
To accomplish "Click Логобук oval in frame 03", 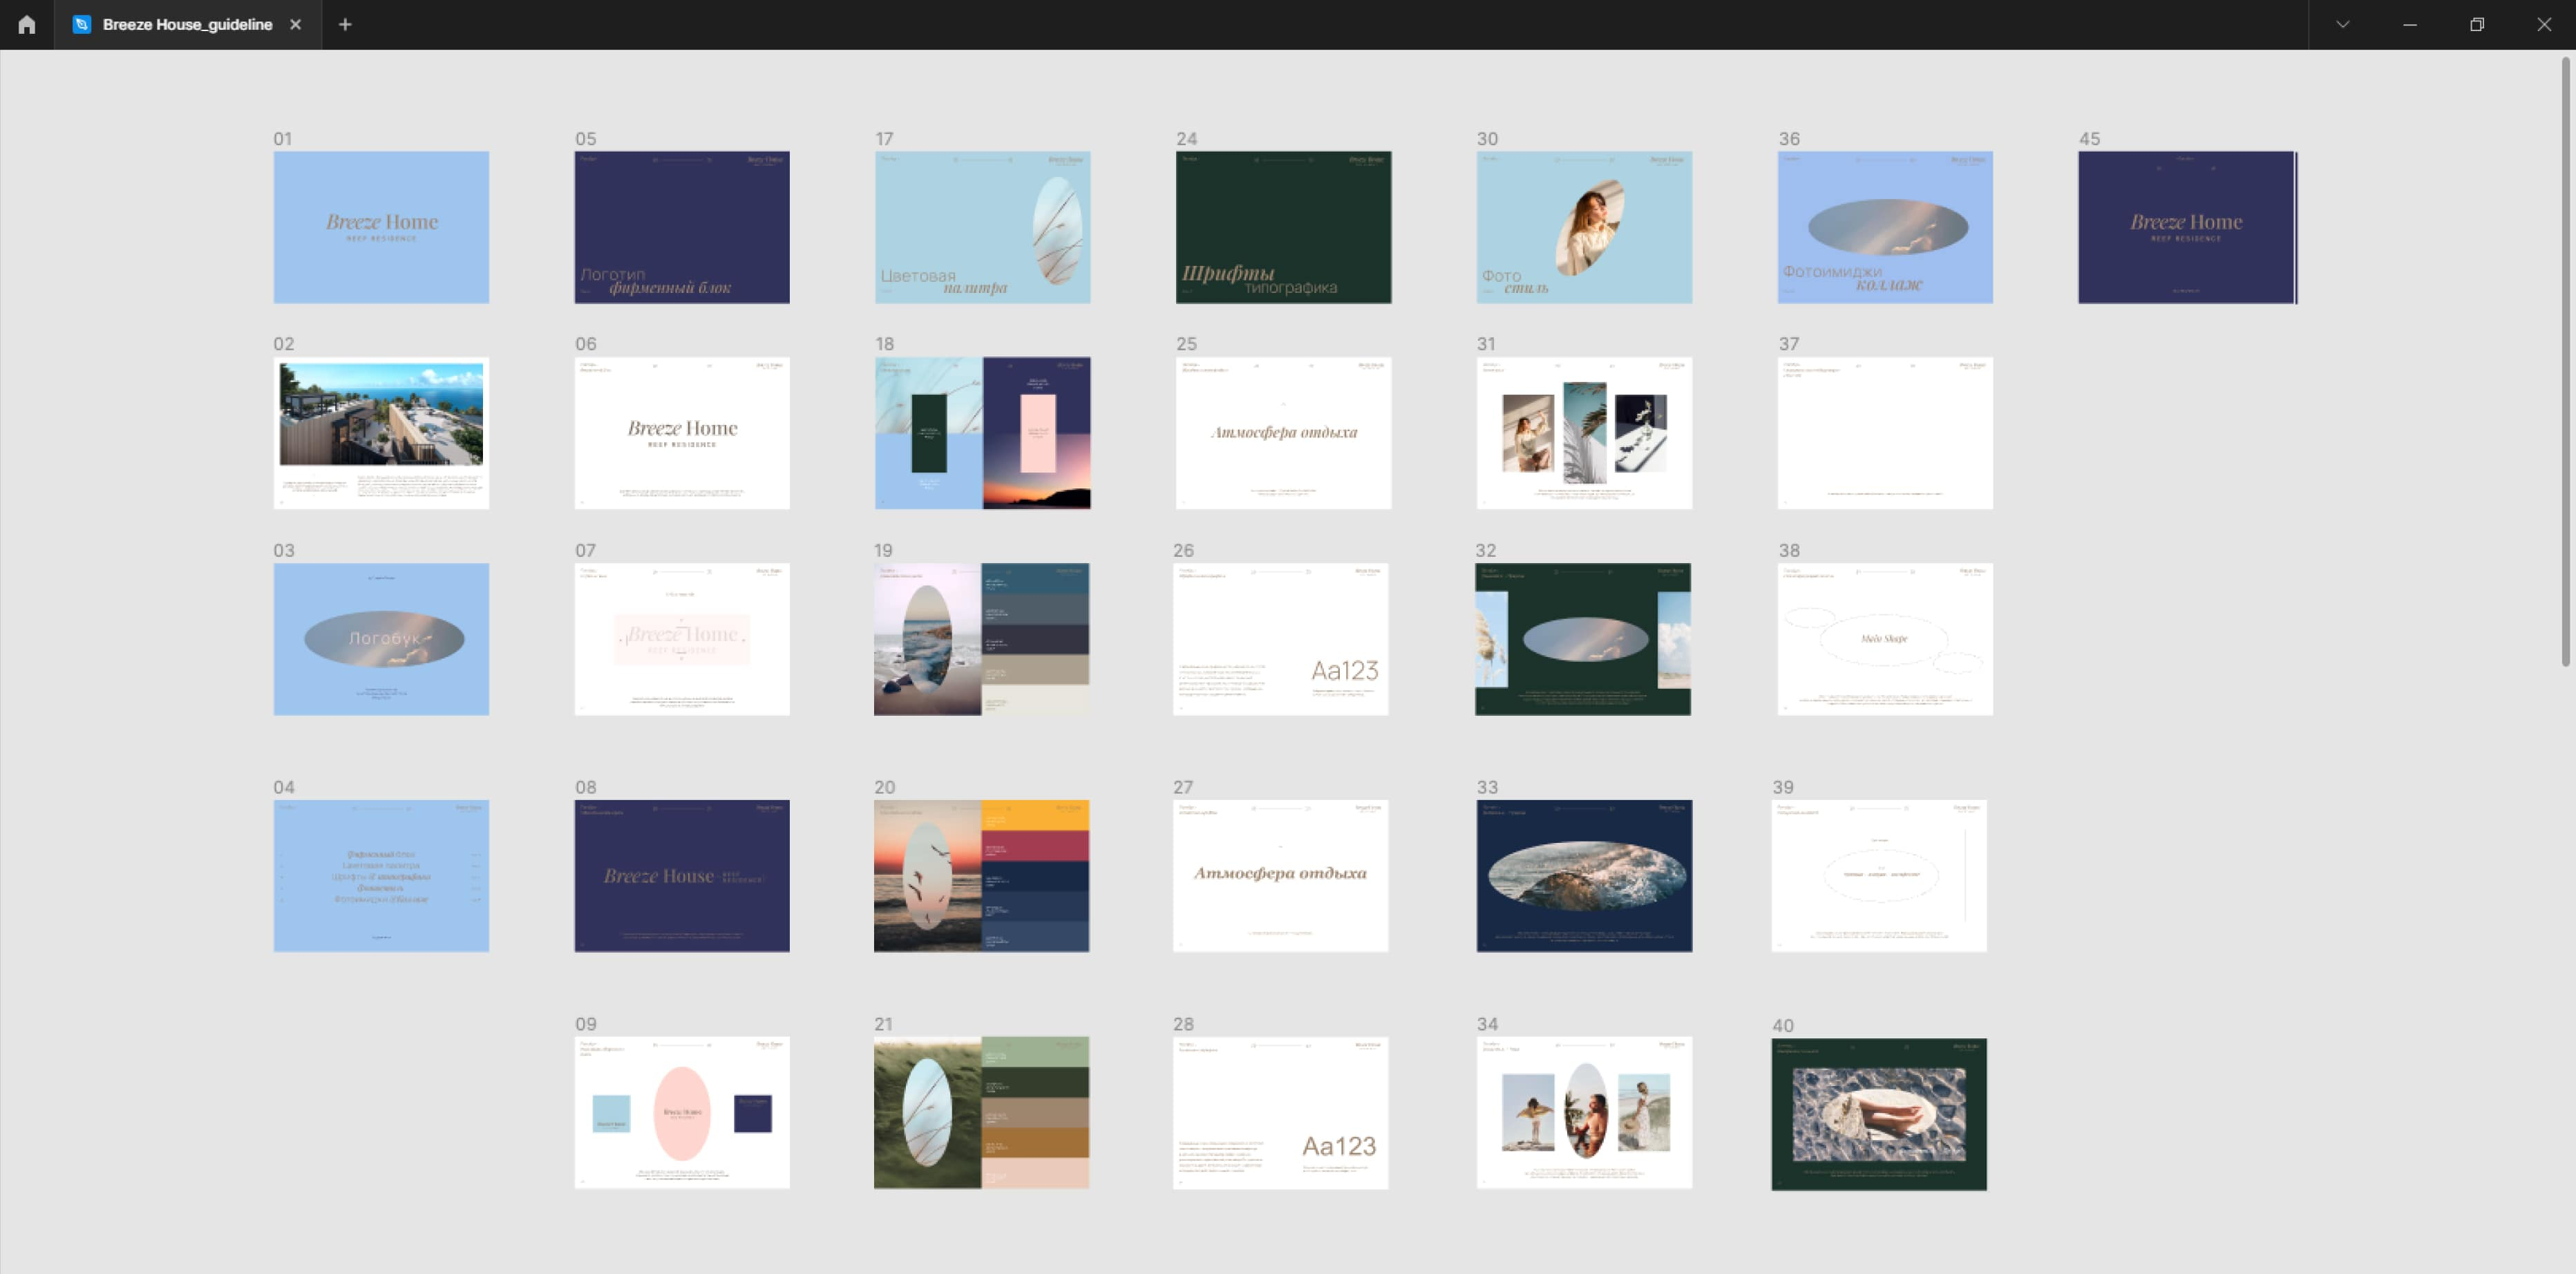I will coord(384,638).
